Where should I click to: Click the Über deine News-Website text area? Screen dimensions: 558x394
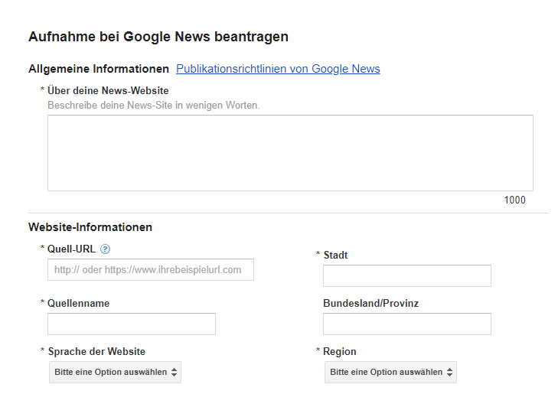290,153
